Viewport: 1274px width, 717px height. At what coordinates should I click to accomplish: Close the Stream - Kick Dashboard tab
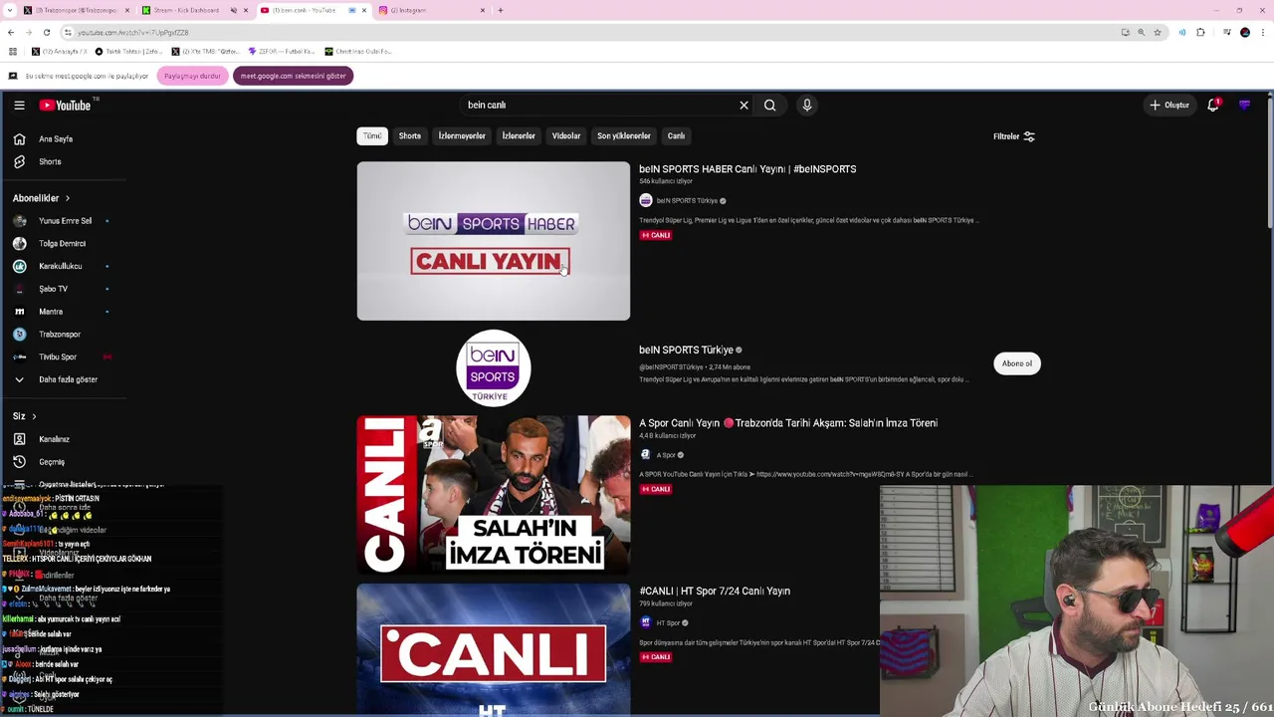[246, 10]
